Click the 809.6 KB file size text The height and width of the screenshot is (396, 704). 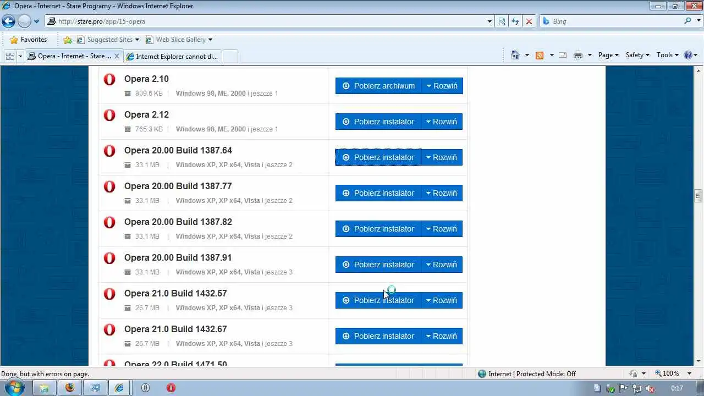click(148, 94)
